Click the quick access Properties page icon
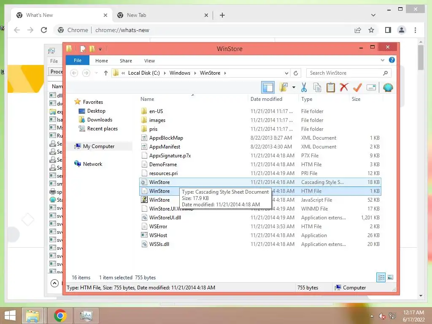432x324 pixels. click(x=83, y=49)
